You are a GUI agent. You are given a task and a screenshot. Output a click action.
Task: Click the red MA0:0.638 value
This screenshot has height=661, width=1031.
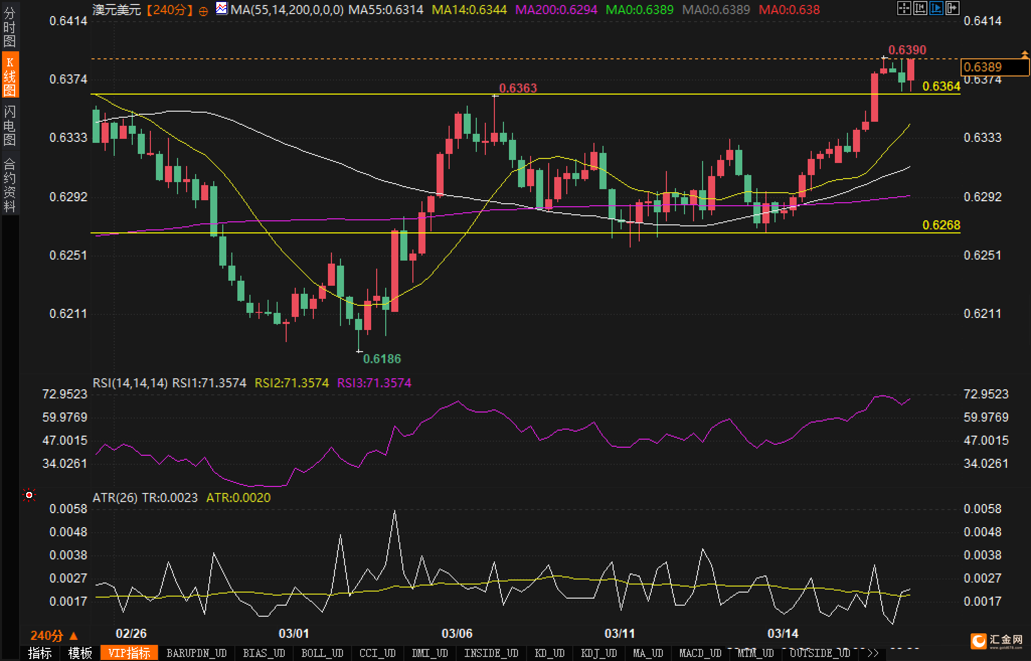click(x=789, y=10)
